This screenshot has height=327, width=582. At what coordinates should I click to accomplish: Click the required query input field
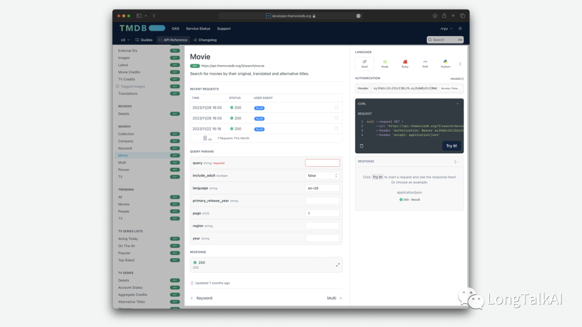[x=322, y=163]
